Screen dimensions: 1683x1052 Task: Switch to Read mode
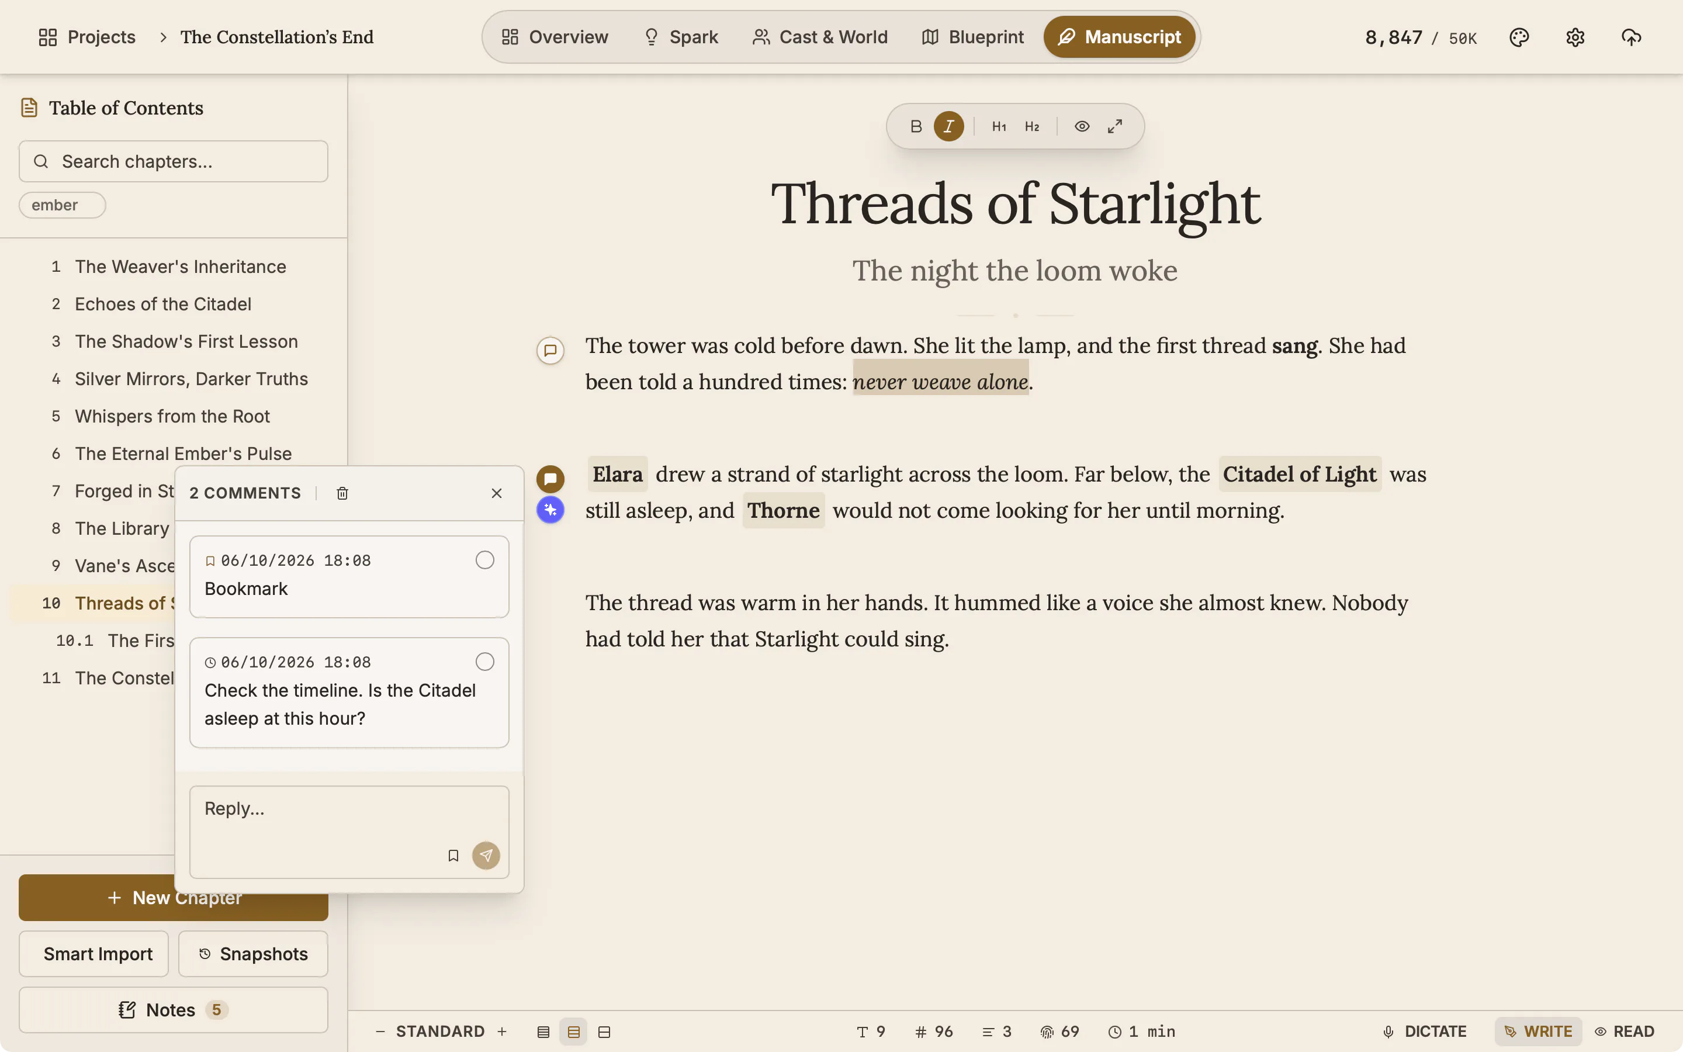coord(1625,1031)
